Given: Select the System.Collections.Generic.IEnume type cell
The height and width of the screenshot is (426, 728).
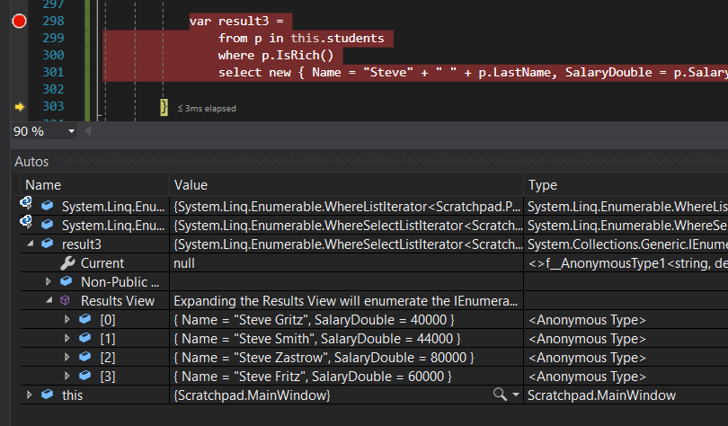Looking at the screenshot, I should pos(627,244).
